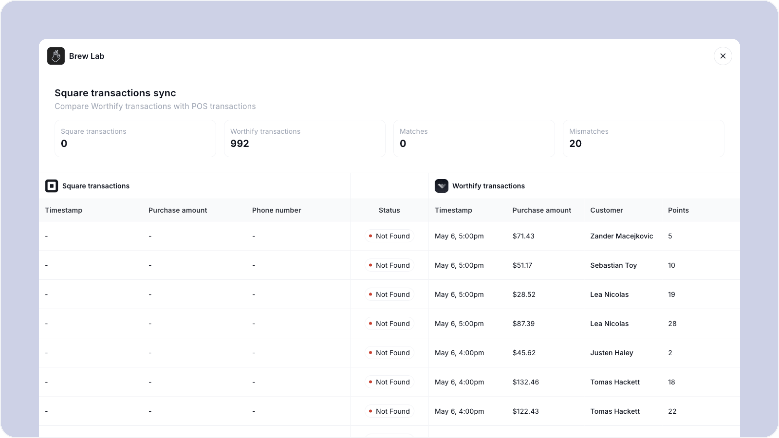Open the Square transactions summary card
The height and width of the screenshot is (438, 779).
pyautogui.click(x=135, y=139)
